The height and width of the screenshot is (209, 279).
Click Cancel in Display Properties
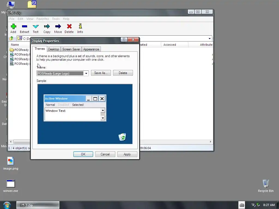[105, 154]
